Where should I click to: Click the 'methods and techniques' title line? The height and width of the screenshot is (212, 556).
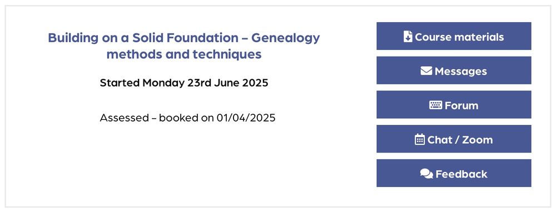pyautogui.click(x=184, y=54)
